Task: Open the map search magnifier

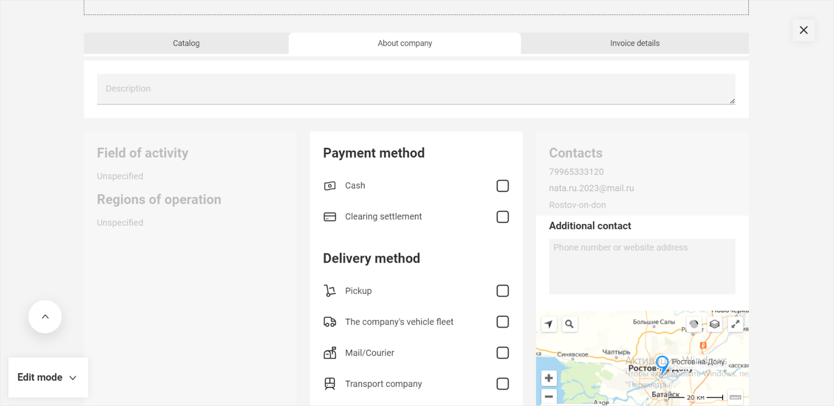Action: click(569, 324)
